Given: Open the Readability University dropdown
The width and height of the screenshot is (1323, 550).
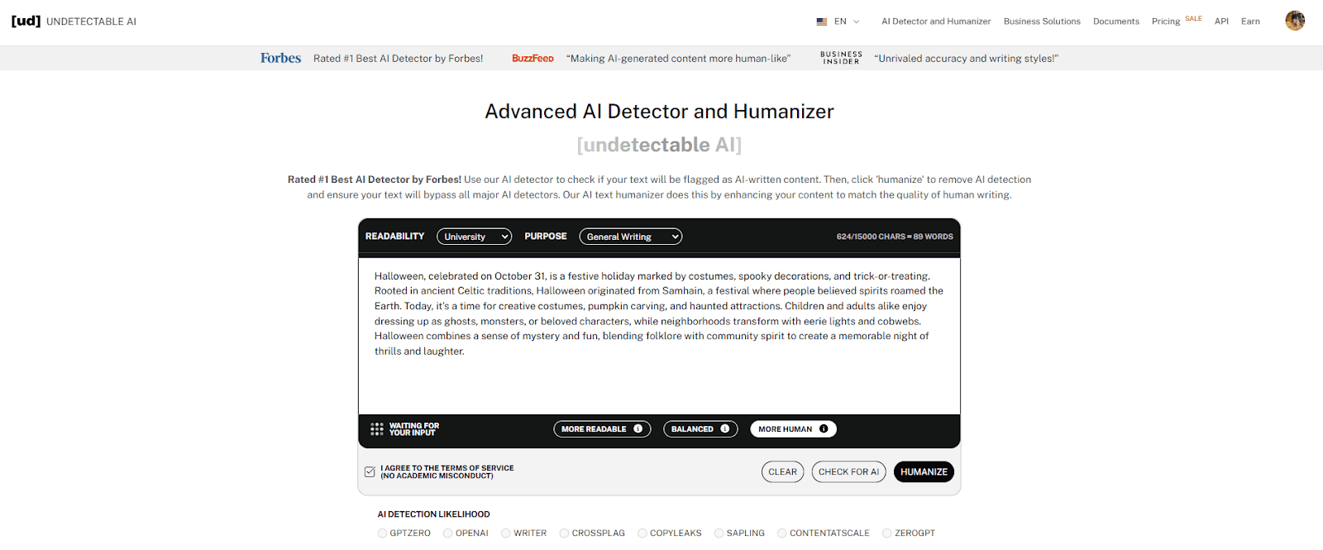Looking at the screenshot, I should click(474, 237).
